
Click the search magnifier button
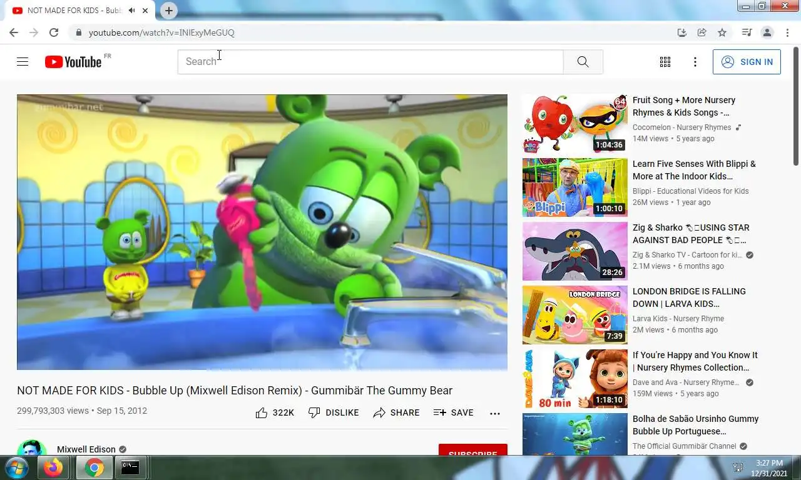pyautogui.click(x=583, y=62)
